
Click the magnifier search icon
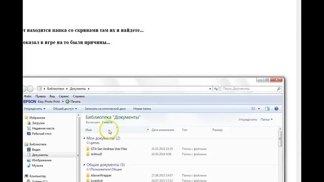279,89
